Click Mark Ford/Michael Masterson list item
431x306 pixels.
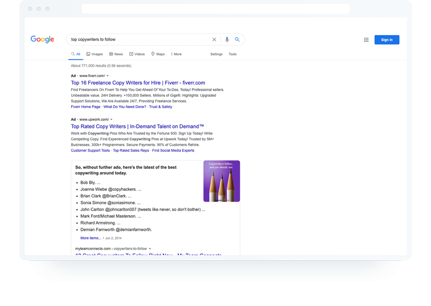pyautogui.click(x=111, y=216)
